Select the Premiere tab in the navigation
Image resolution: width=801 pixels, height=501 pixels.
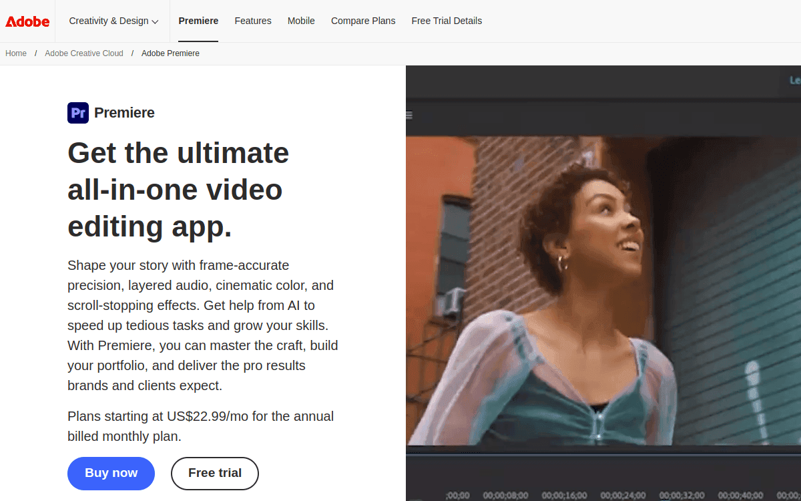[x=198, y=21]
